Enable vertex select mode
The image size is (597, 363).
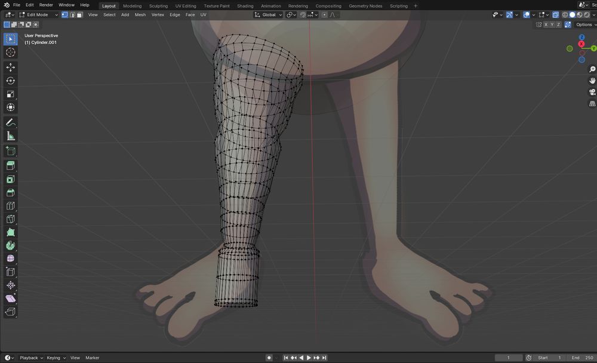pos(64,15)
